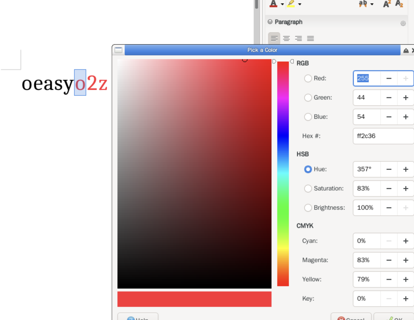Viewport: 414px width, 320px height.
Task: Apply superscript formatting
Action: [387, 4]
